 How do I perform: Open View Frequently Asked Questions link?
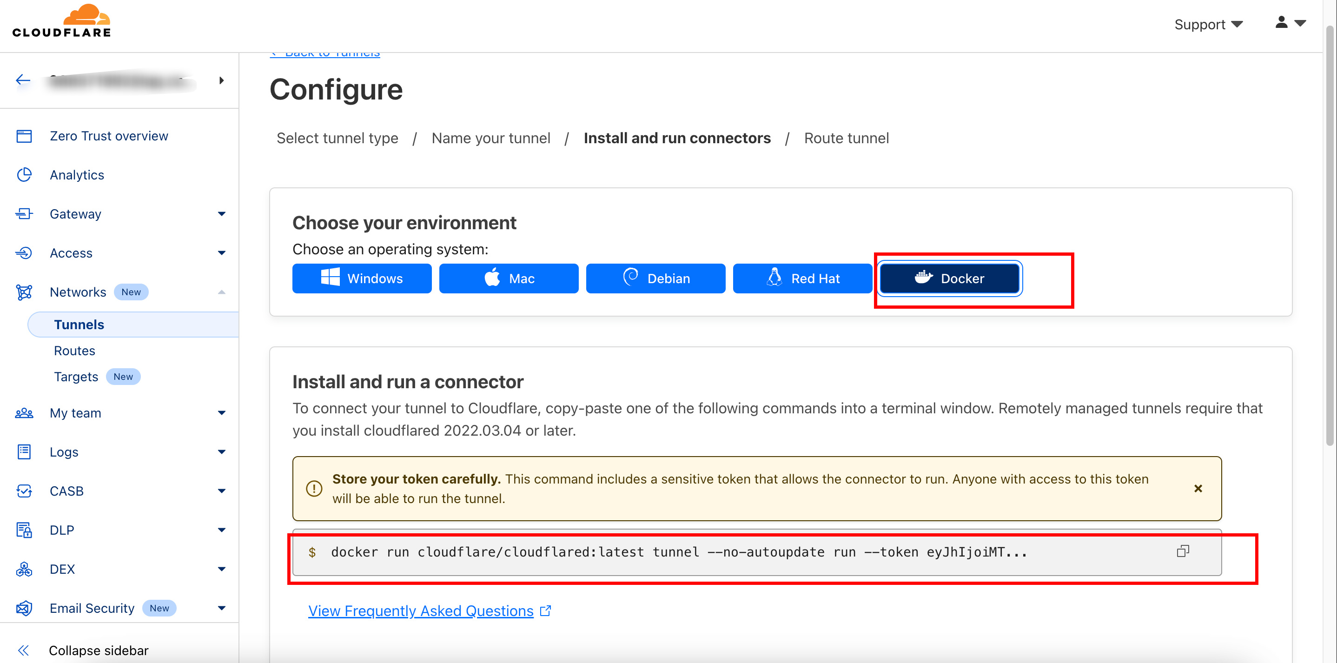(x=420, y=611)
